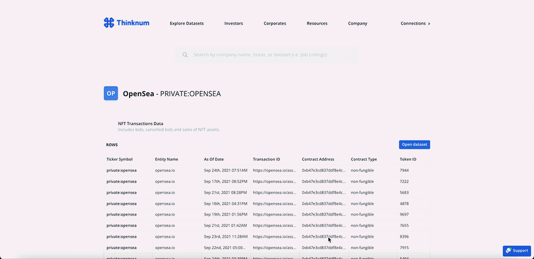
Task: Click the ROWS label
Action: click(x=112, y=145)
